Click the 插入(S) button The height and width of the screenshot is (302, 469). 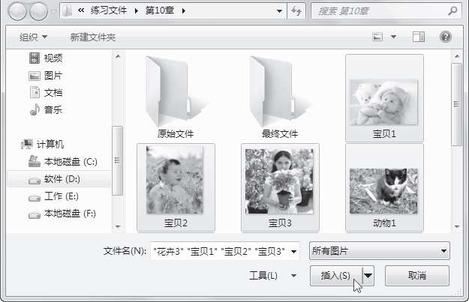click(336, 276)
